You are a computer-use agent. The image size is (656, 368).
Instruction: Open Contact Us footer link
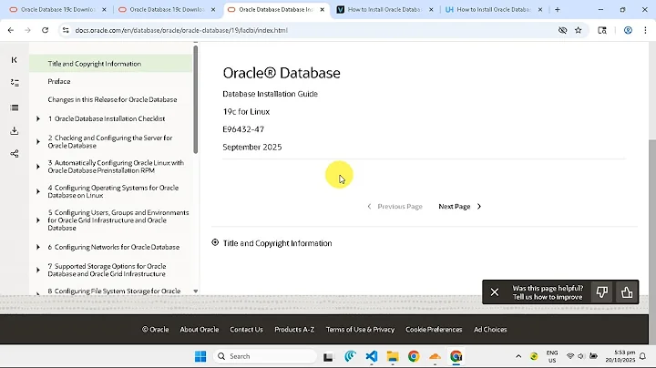[x=246, y=330]
